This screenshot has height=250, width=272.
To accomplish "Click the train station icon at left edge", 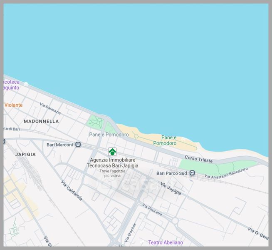I will pyautogui.click(x=5, y=141).
